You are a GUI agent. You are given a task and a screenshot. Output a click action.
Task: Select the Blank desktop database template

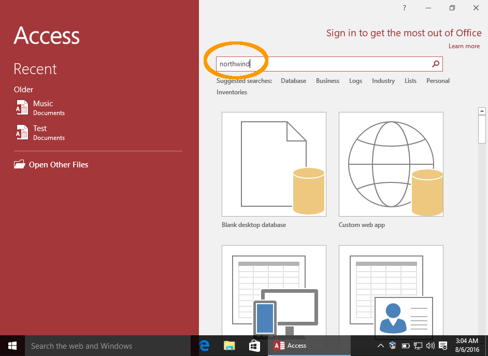pyautogui.click(x=274, y=164)
